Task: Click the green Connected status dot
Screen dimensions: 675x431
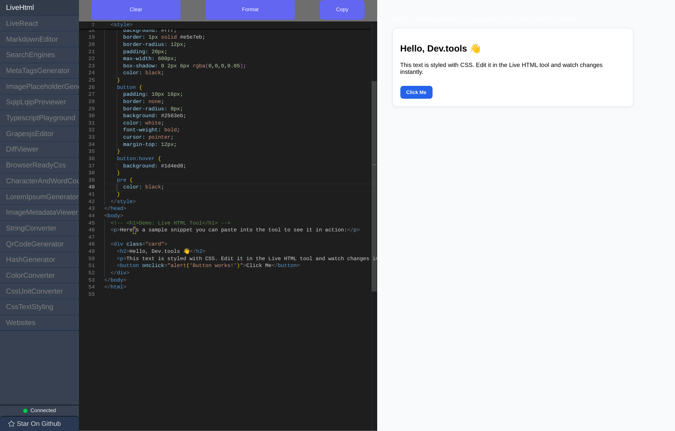Action: [25, 411]
